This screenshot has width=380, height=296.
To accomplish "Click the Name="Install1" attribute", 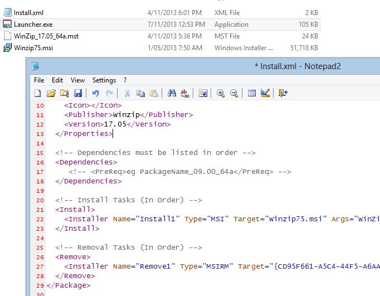I will [146, 219].
